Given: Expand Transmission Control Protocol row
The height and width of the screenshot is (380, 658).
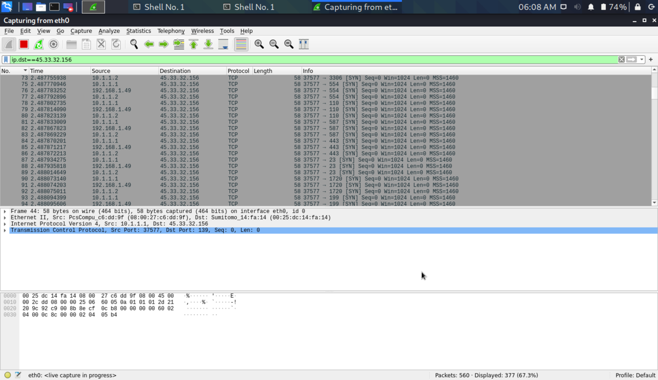Looking at the screenshot, I should (x=5, y=230).
